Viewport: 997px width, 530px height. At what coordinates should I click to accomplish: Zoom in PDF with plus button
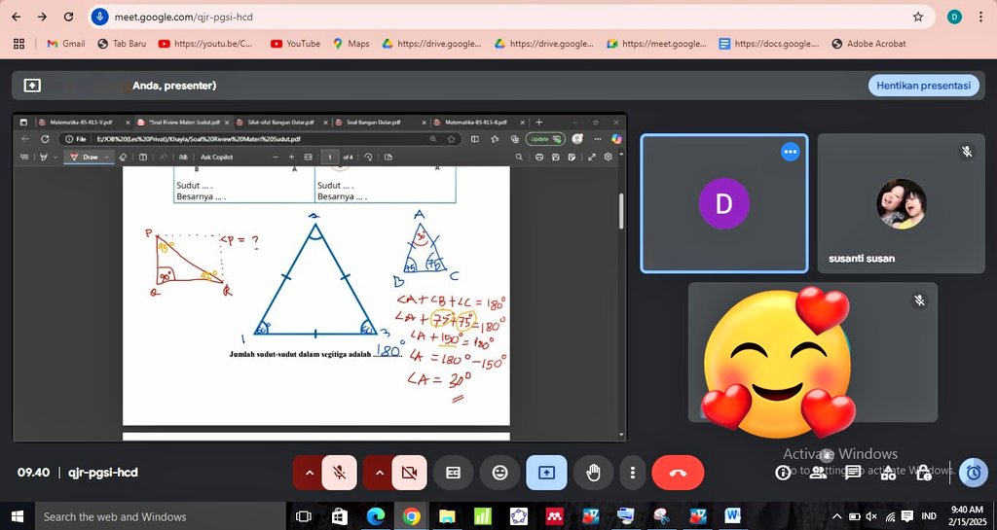(x=291, y=157)
